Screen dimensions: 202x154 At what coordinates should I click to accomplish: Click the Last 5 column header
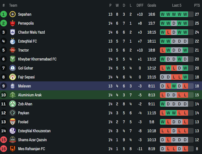[x=177, y=5]
